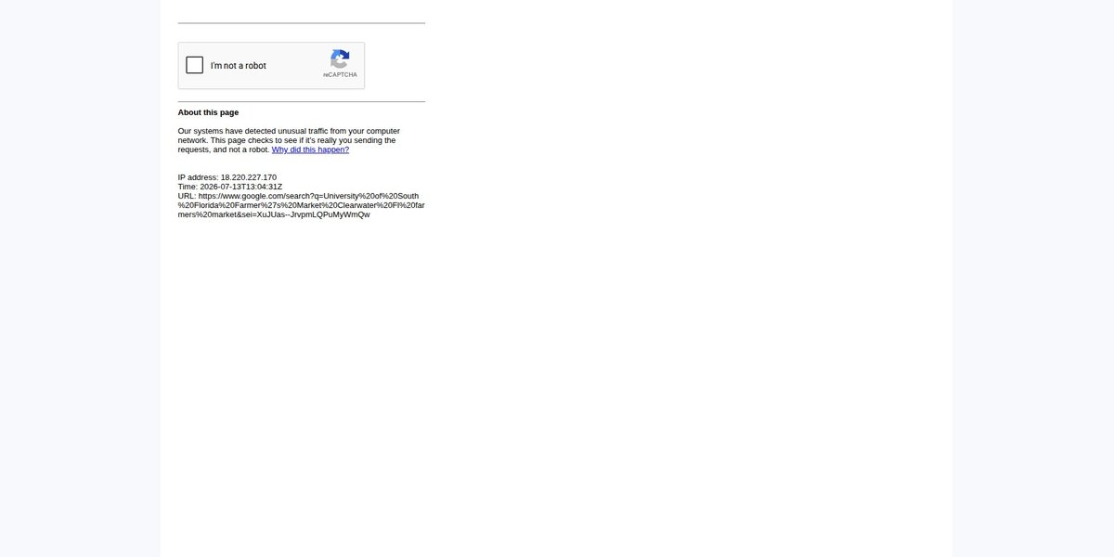Click the "I'm not a robot" label text

pyautogui.click(x=239, y=66)
